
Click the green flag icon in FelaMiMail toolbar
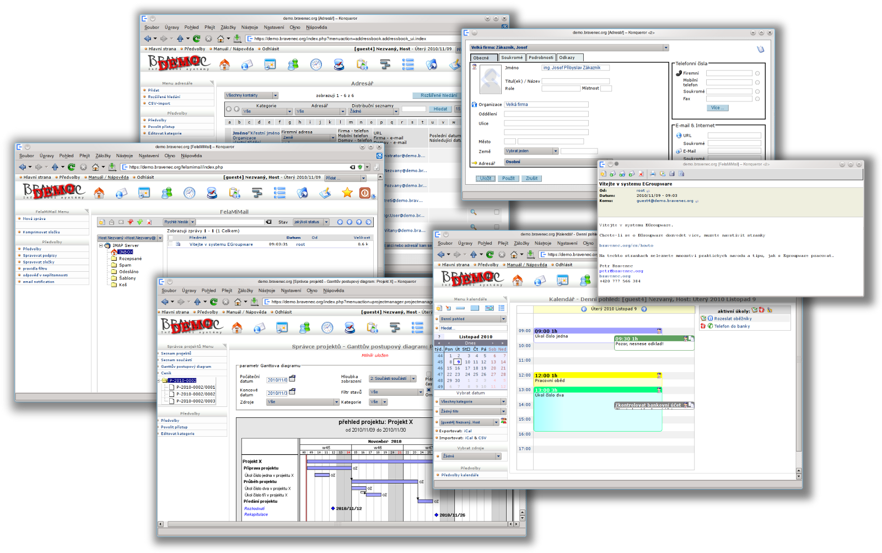pos(140,222)
